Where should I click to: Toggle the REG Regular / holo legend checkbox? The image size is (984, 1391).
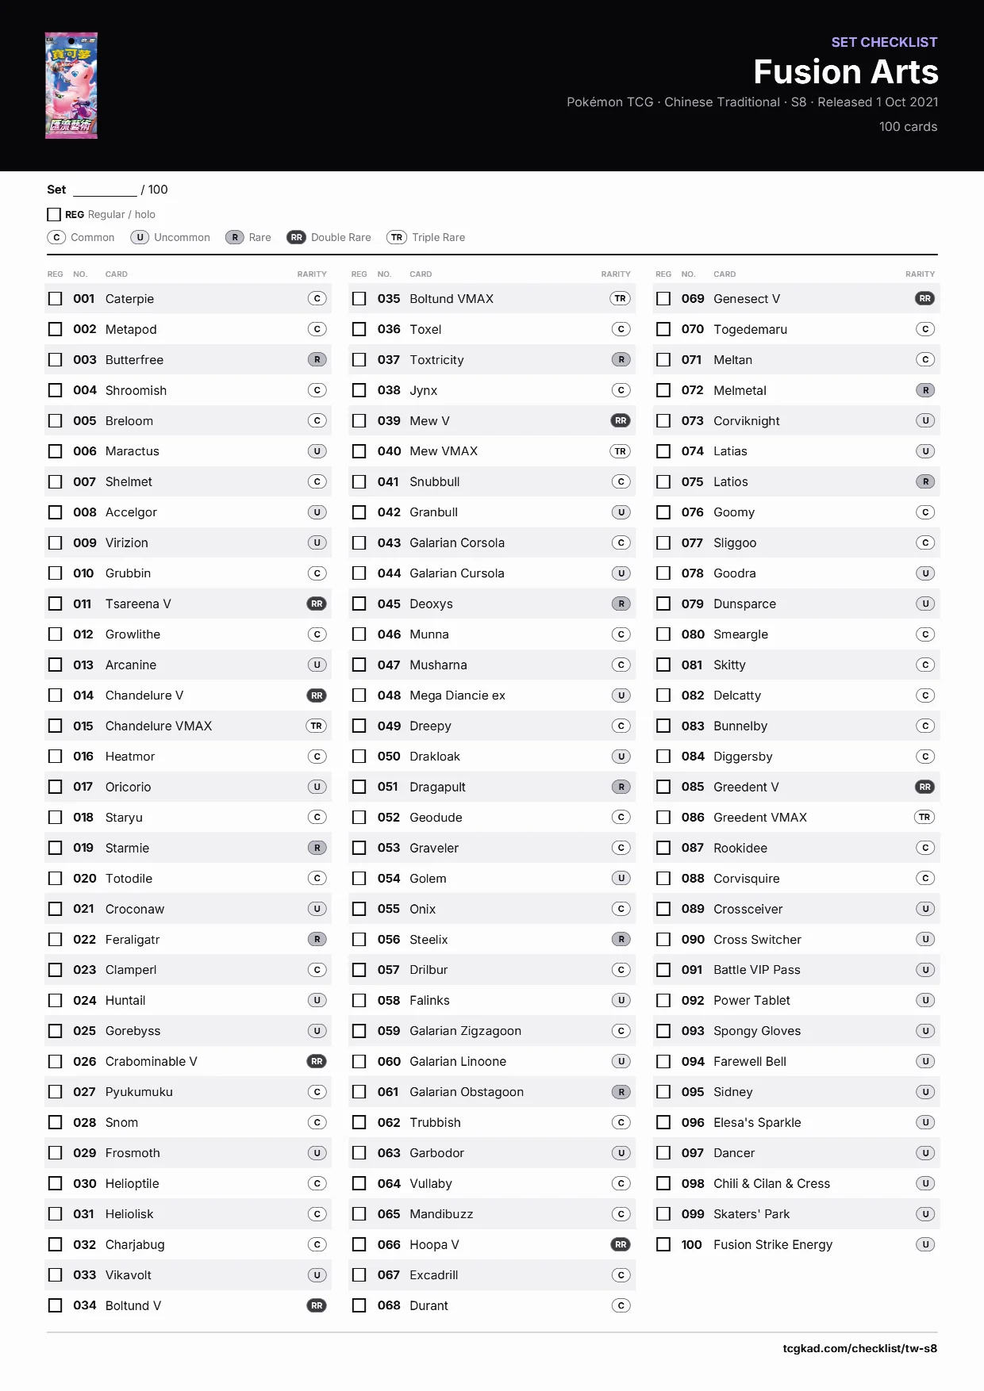[54, 214]
